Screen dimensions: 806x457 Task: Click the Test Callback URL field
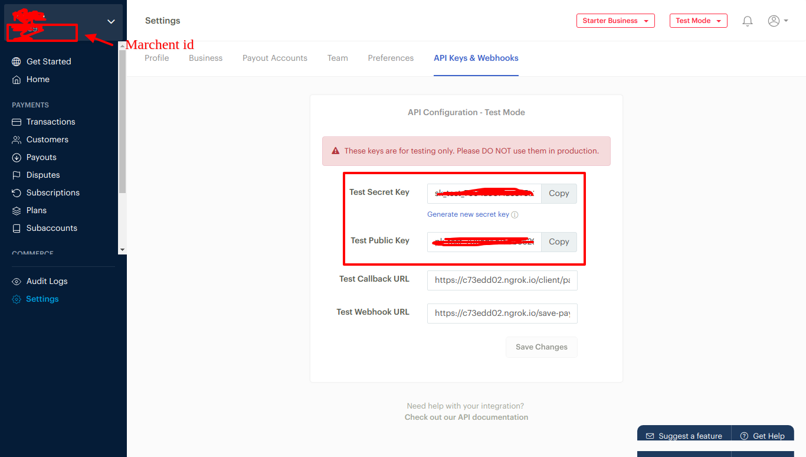tap(502, 280)
